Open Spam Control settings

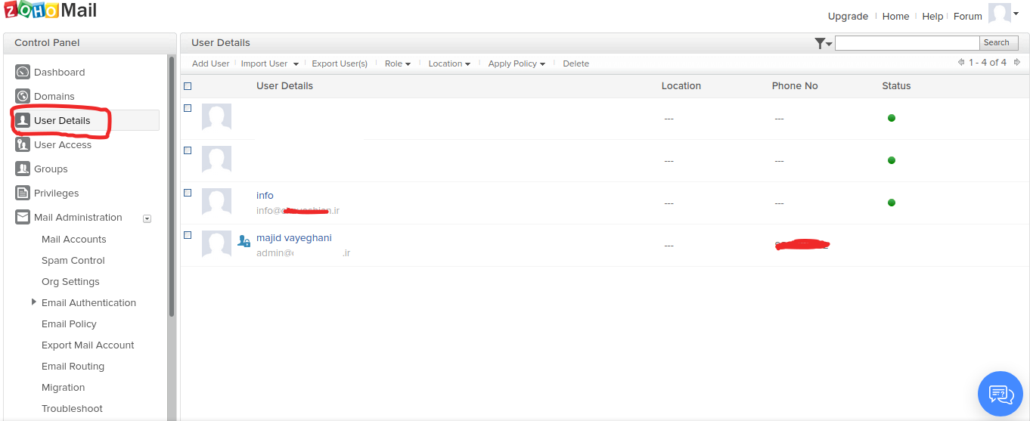click(x=73, y=261)
